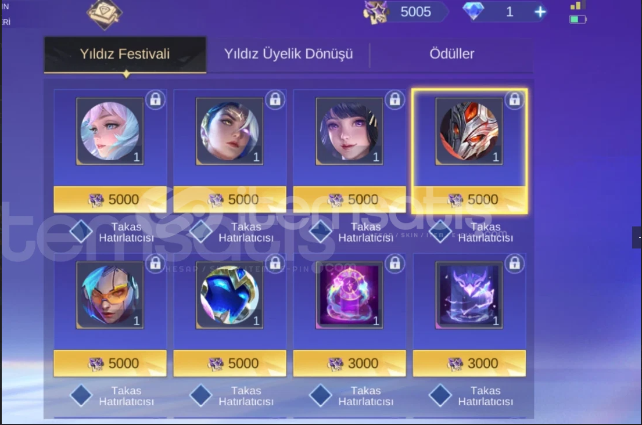Image resolution: width=642 pixels, height=425 pixels.
Task: Expand the side panel arrow at right edge
Action: click(x=637, y=237)
